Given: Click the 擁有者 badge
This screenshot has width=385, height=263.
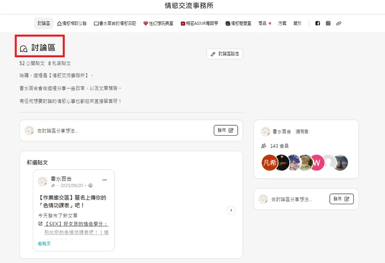Looking at the screenshot, I should point(302,131).
